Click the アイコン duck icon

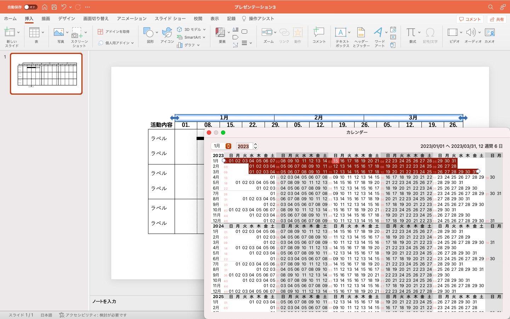click(167, 32)
